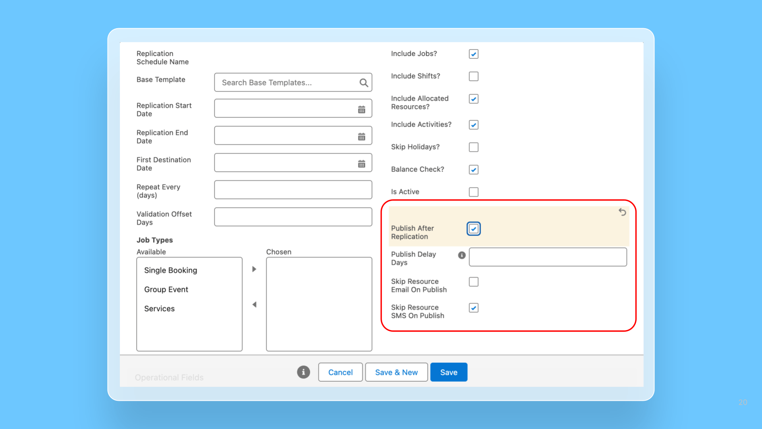Open calendar picker for Replication Start Date
Viewport: 762px width, 429px height.
362,110
